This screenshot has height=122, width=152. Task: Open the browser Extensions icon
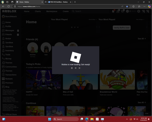point(133,6)
